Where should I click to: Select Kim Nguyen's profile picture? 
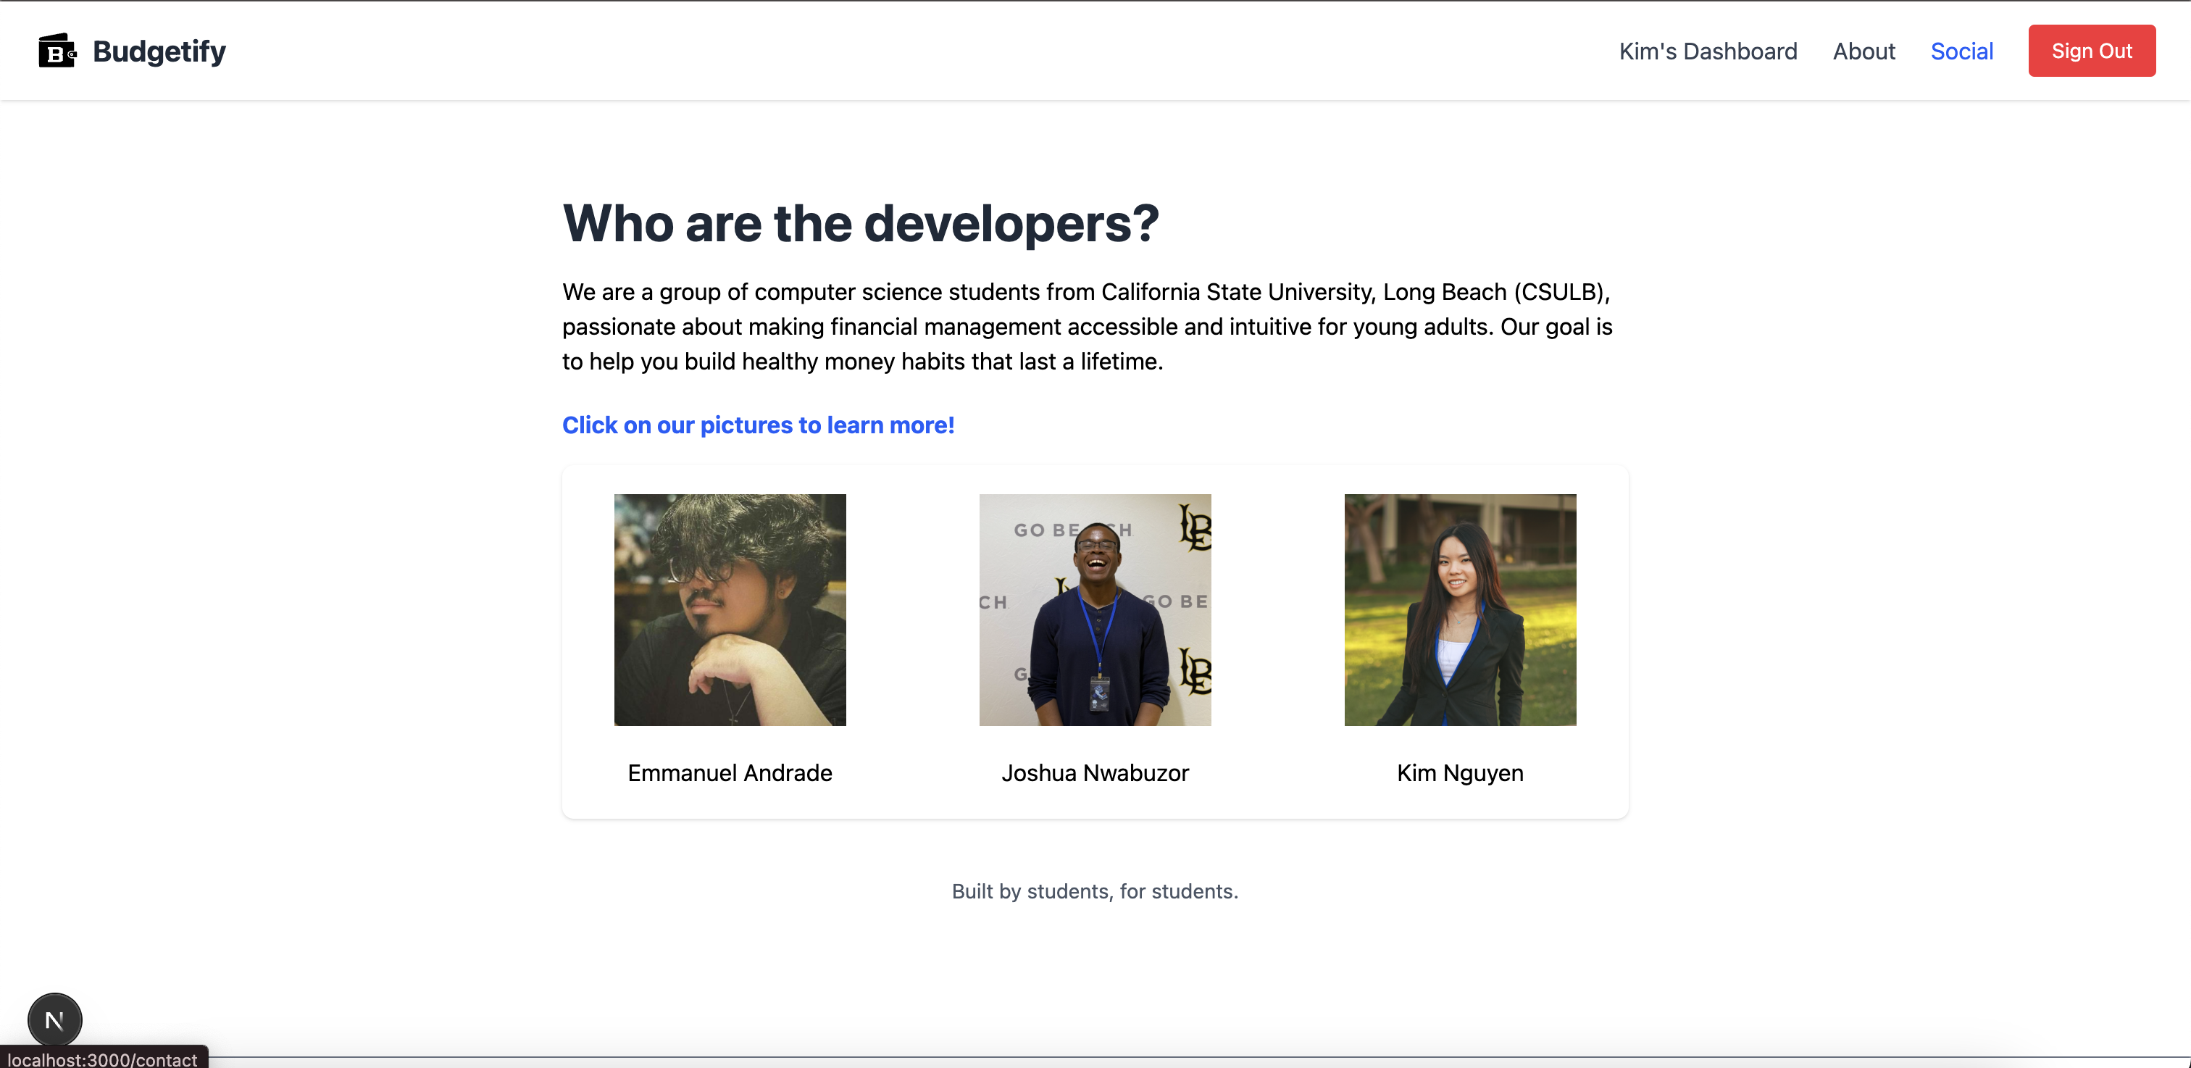pyautogui.click(x=1459, y=609)
